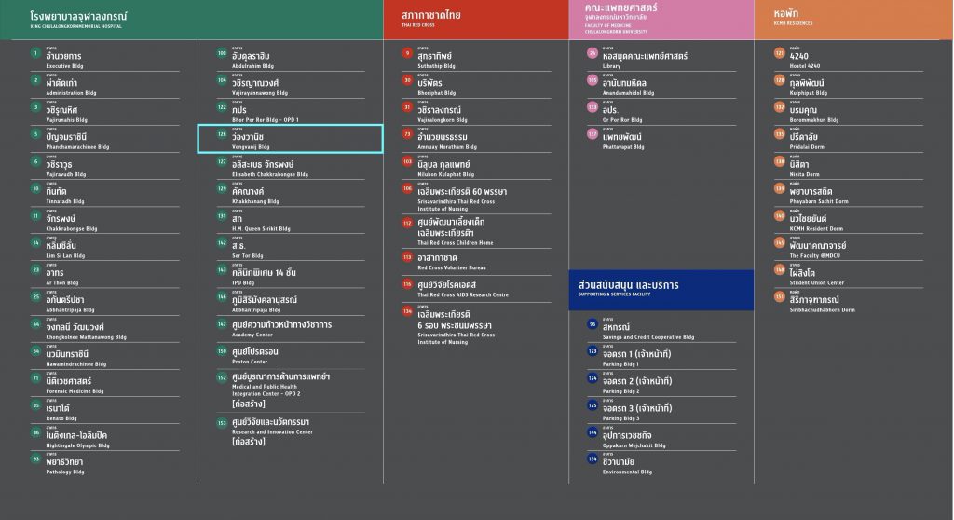Choose the Ar Thon Bldg entry

click(104, 275)
